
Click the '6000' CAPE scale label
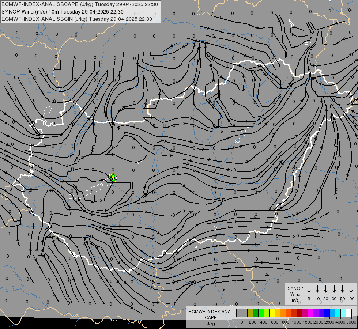click(x=351, y=322)
